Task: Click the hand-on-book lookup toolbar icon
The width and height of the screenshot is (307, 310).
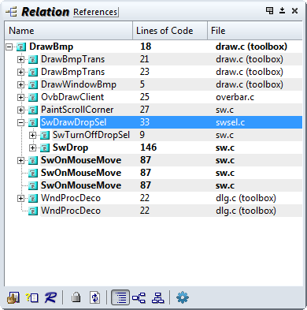Action: [x=13, y=297]
